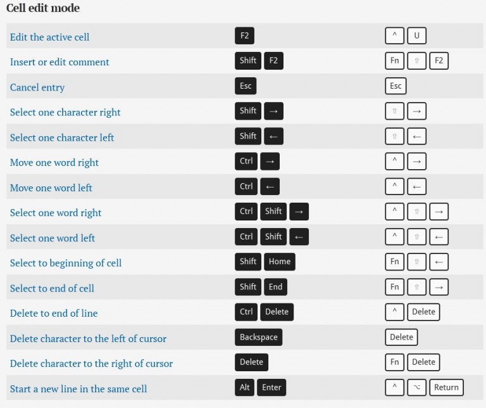Screen dimensions: 486x408
Task: Click the white Return key badge
Action: [x=446, y=387]
